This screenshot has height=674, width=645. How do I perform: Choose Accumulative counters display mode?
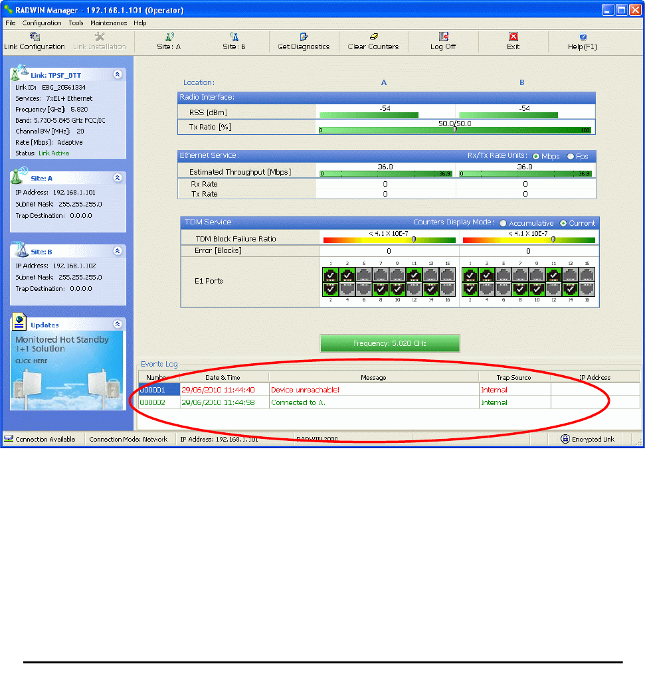pyautogui.click(x=503, y=223)
